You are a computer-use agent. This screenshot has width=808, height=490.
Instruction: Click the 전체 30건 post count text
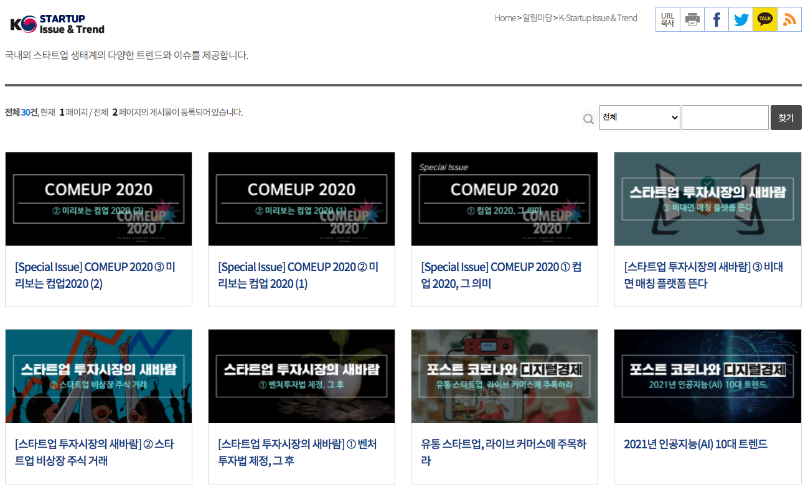click(21, 113)
